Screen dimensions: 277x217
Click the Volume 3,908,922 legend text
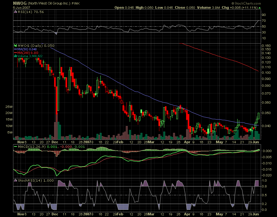pos(30,56)
